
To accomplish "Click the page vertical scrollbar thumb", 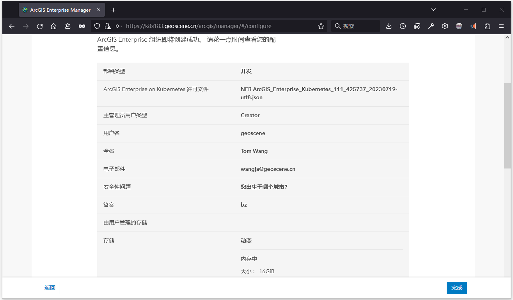I will [507, 126].
